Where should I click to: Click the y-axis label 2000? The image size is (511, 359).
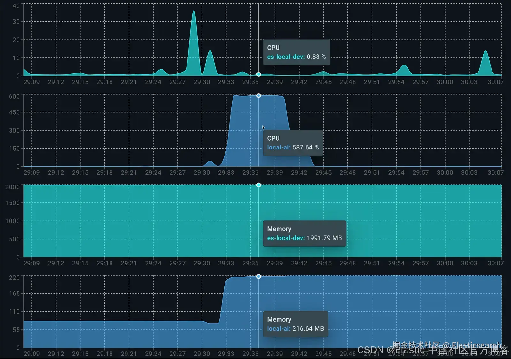(12, 187)
